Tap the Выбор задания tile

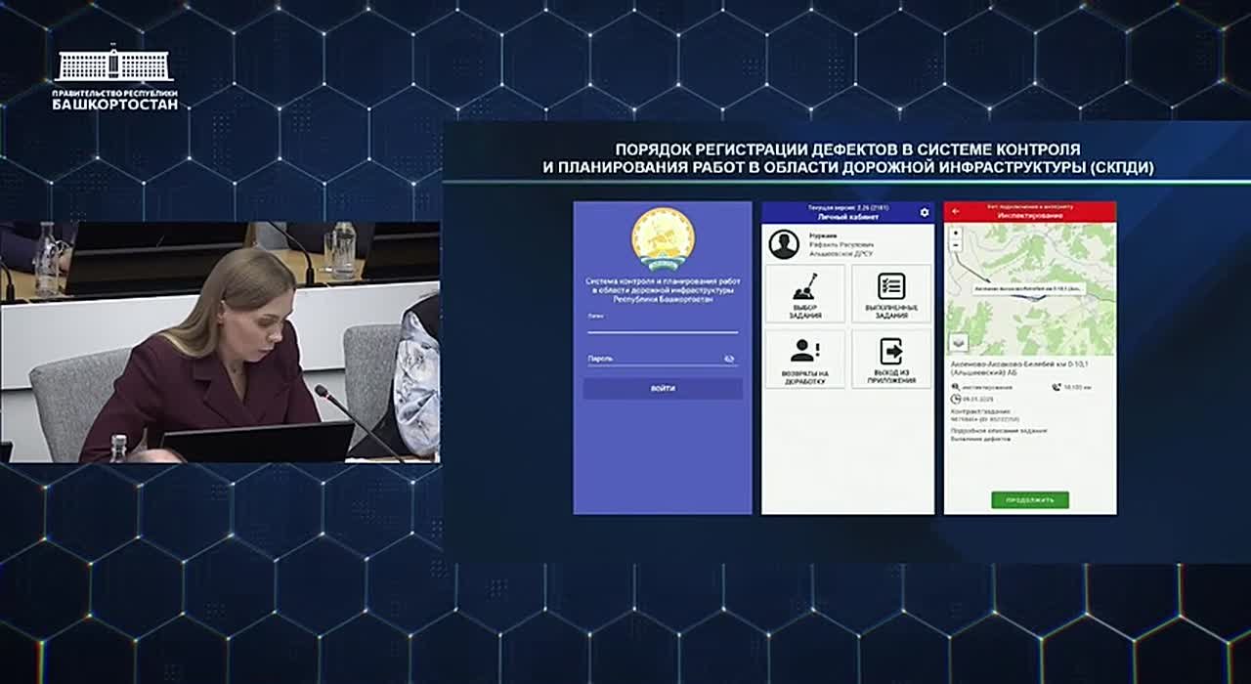pos(804,293)
